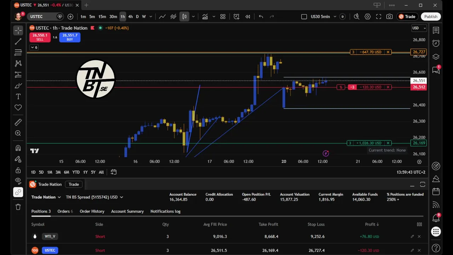Viewport: 453px width, 255px height.
Task: Open the Trade Nation broker dropdown
Action: click(46, 197)
